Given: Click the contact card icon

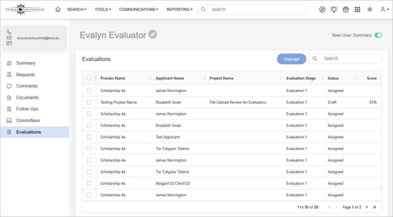Looking at the screenshot, I should (x=9, y=43).
